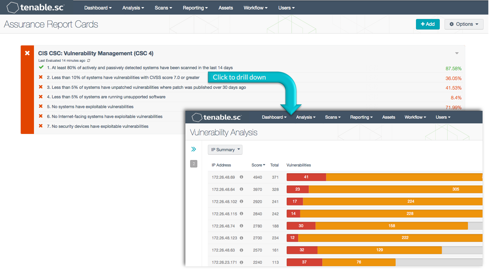Viewport: 489px width, 278px height.
Task: Click the red X icon for policy statement 3
Action: (x=41, y=87)
